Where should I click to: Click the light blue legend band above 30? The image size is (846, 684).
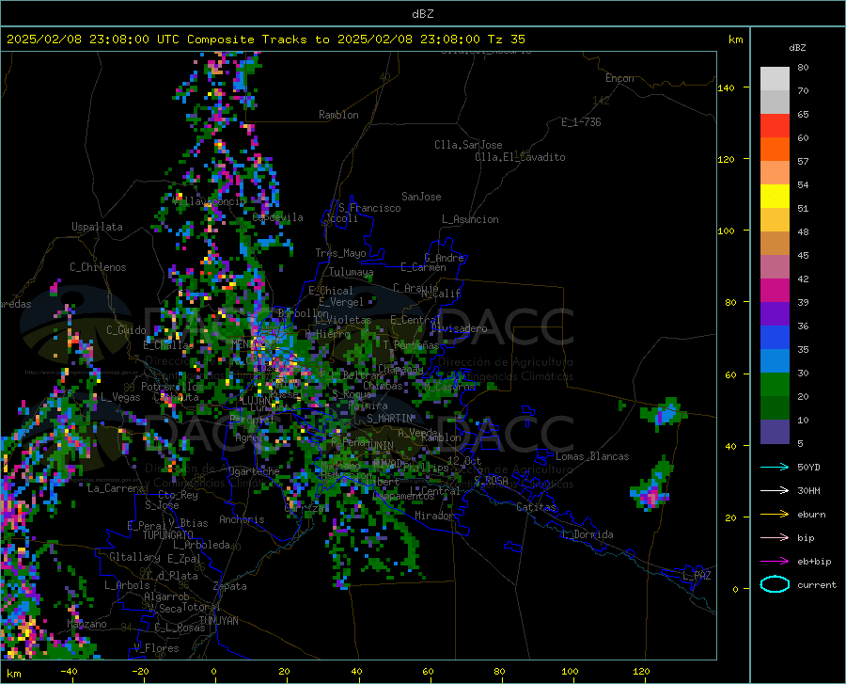pyautogui.click(x=775, y=361)
